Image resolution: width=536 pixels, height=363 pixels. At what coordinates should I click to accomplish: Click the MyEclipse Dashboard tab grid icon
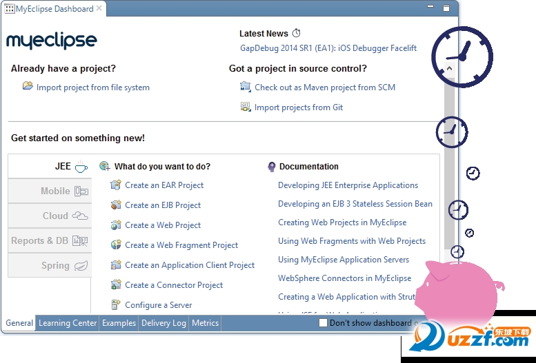pos(9,9)
